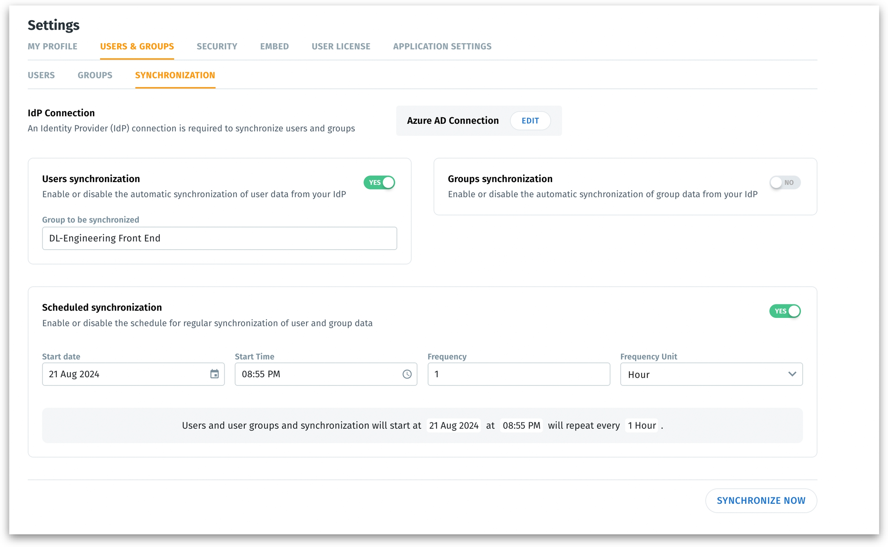This screenshot has width=888, height=547.
Task: Click the clock icon in Start Time
Action: pyautogui.click(x=407, y=374)
